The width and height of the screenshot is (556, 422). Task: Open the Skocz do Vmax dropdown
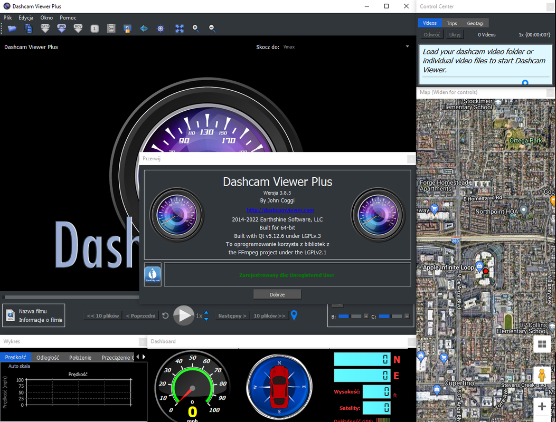408,47
